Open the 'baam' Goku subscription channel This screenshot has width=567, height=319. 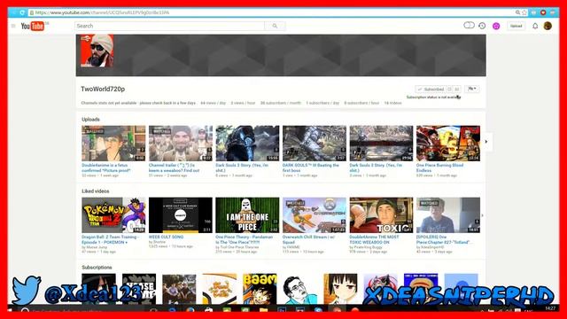(x=260, y=289)
